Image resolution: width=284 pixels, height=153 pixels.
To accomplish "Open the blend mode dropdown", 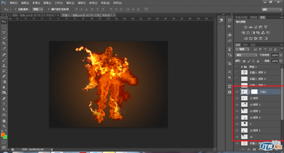I will click(x=246, y=55).
